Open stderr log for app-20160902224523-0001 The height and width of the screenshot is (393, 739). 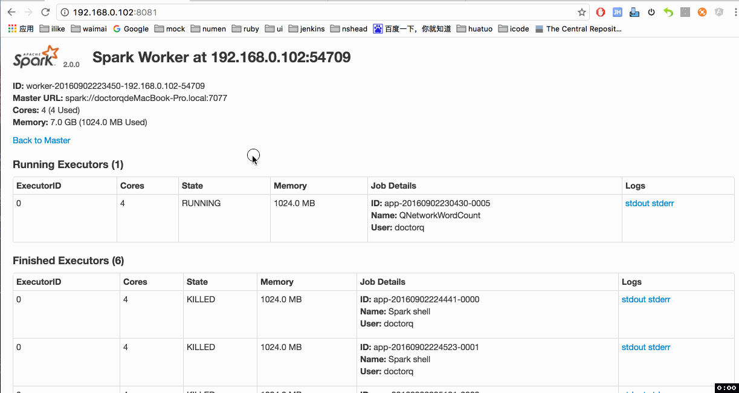659,347
